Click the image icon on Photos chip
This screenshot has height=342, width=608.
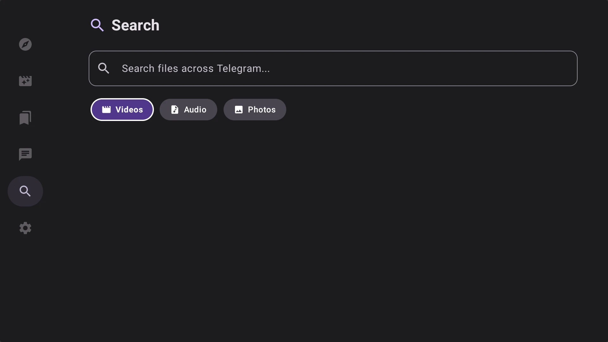point(239,110)
